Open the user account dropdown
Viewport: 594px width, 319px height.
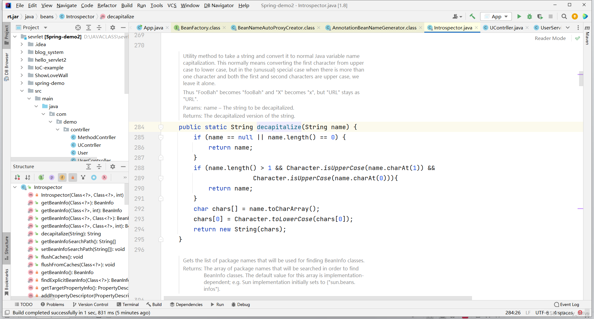pos(457,16)
